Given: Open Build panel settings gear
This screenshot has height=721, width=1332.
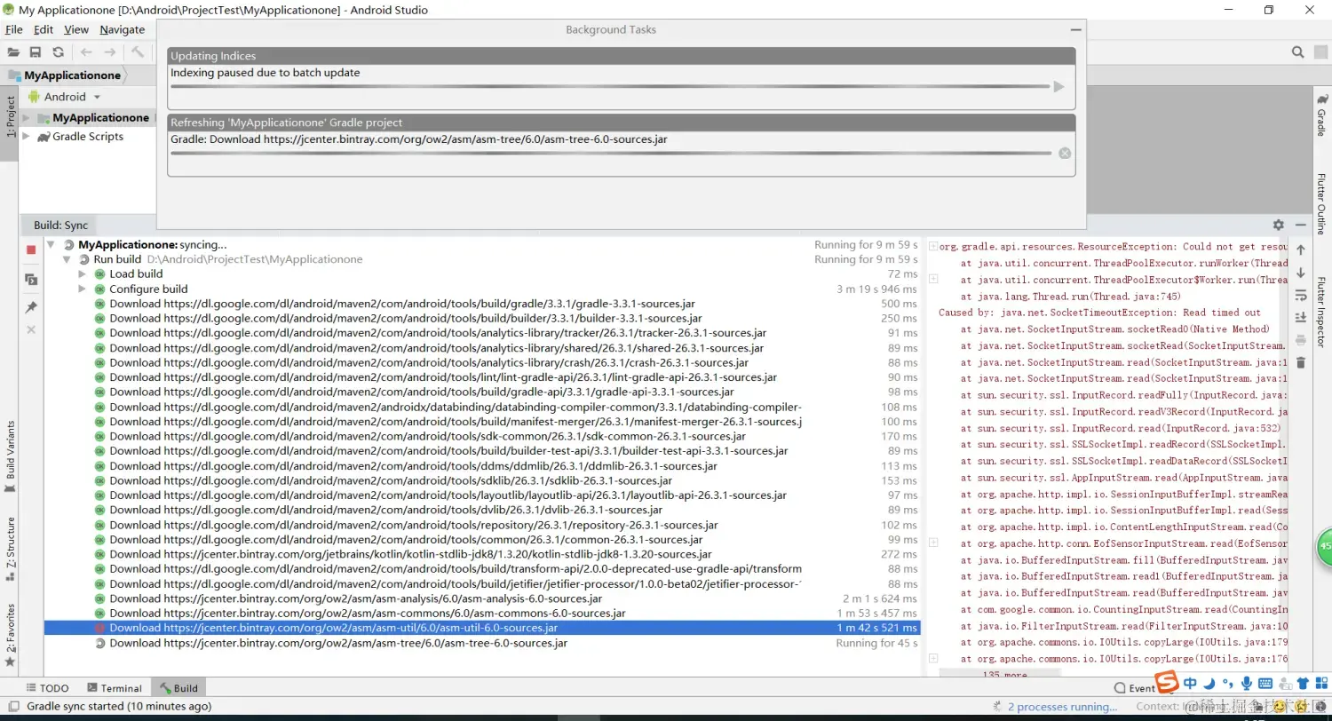Looking at the screenshot, I should 1278,226.
